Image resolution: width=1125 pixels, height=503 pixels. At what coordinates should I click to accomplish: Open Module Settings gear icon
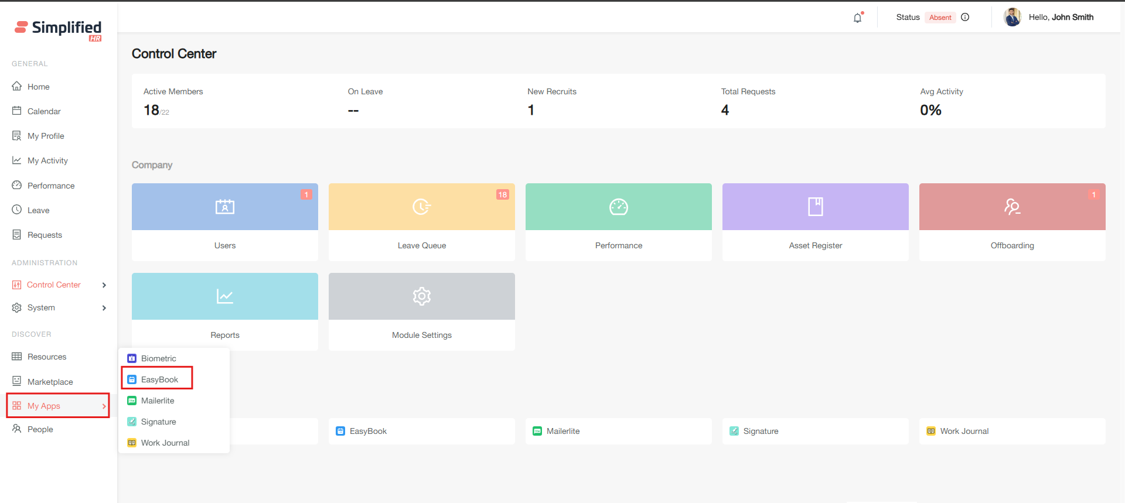tap(422, 296)
